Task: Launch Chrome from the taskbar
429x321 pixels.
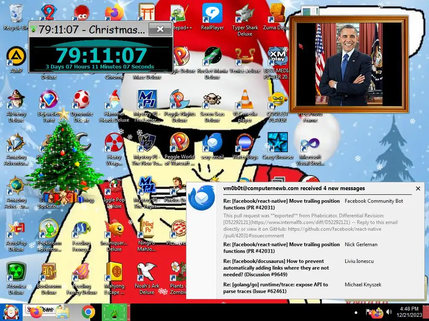Action: pos(88,312)
